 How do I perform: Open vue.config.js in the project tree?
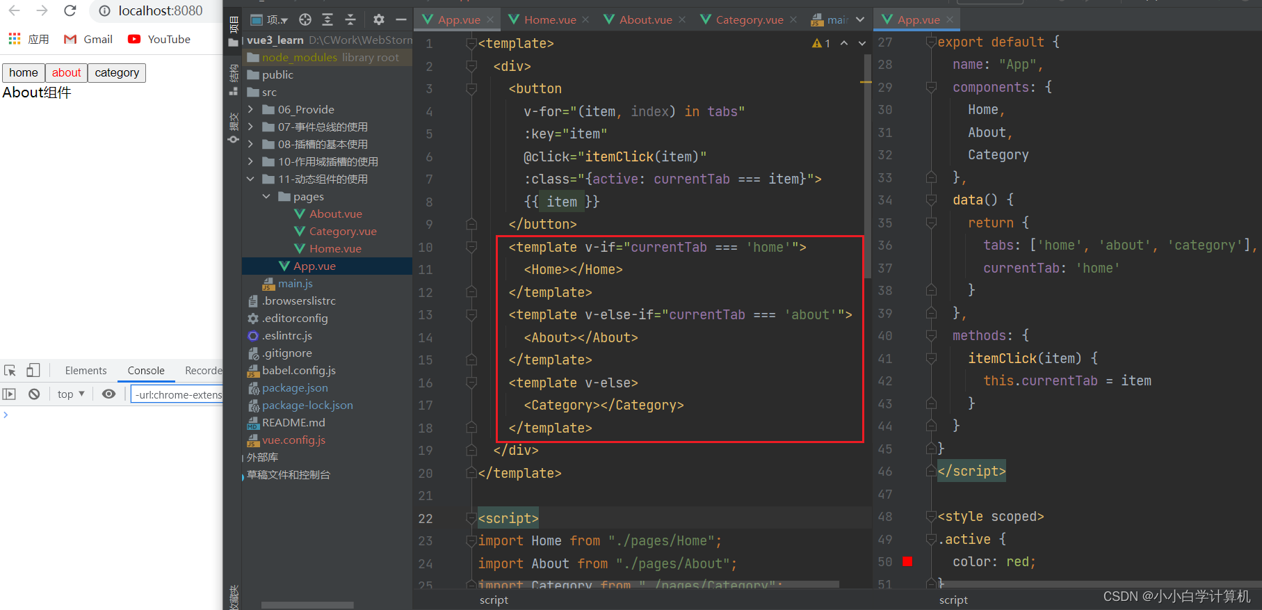(x=293, y=440)
